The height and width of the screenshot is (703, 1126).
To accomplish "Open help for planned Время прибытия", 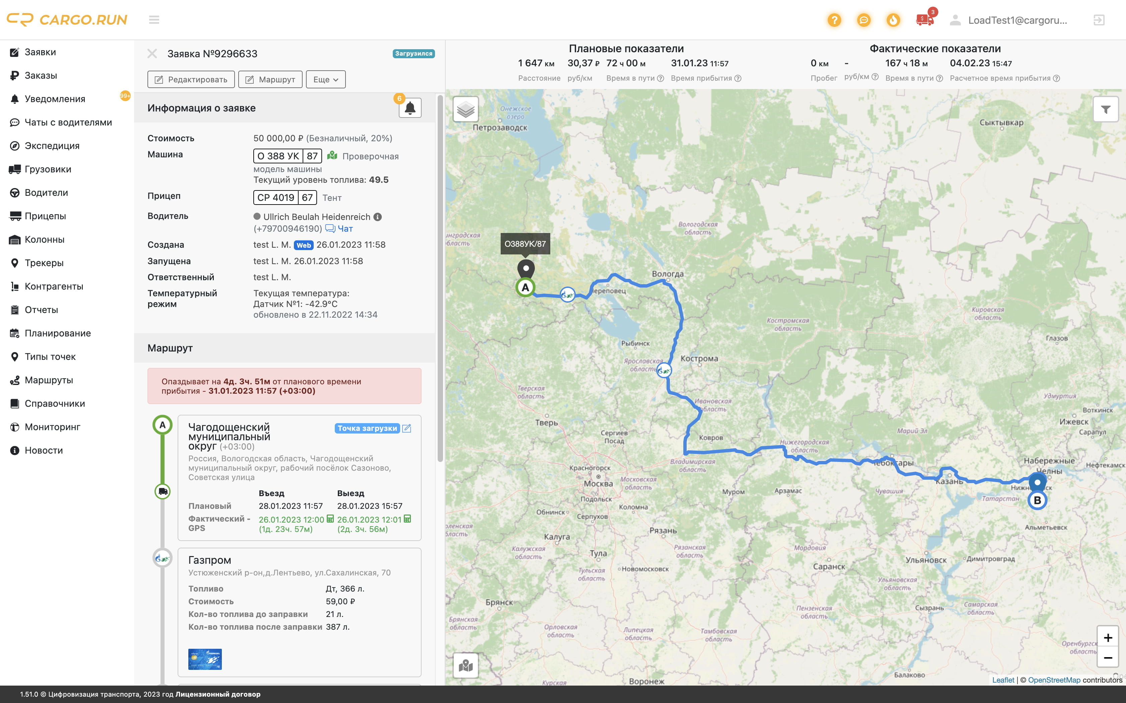I will (738, 78).
